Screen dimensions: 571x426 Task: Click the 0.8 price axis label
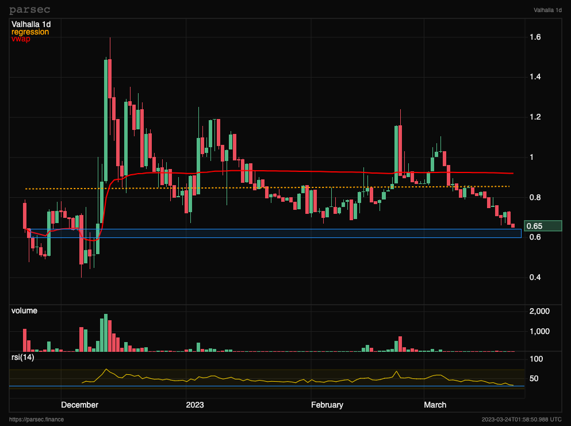pos(535,197)
